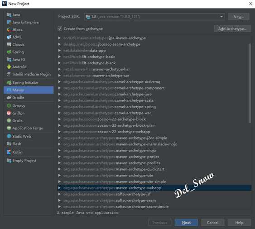Screen dimensions: 255x229
Task: Expand the lift-archetype-basic node
Action: [x=59, y=57]
